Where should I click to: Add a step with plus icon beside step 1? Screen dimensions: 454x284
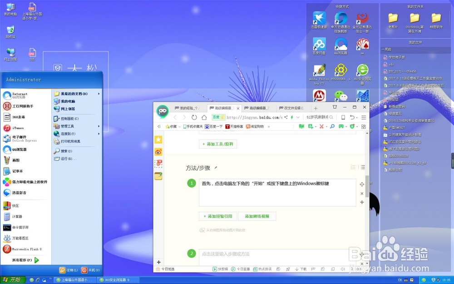[x=362, y=202]
